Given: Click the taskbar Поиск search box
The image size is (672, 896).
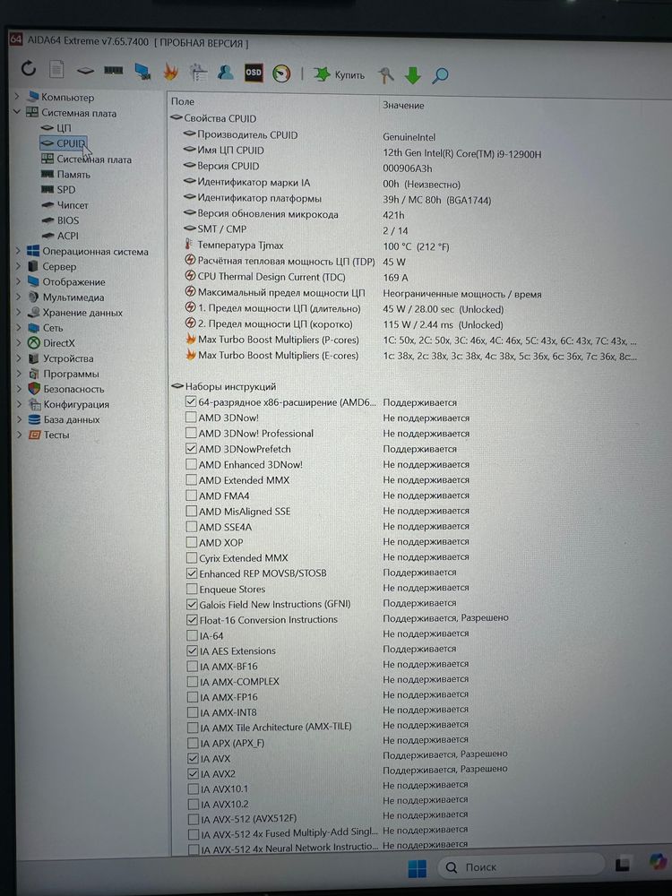Looking at the screenshot, I should point(521,867).
